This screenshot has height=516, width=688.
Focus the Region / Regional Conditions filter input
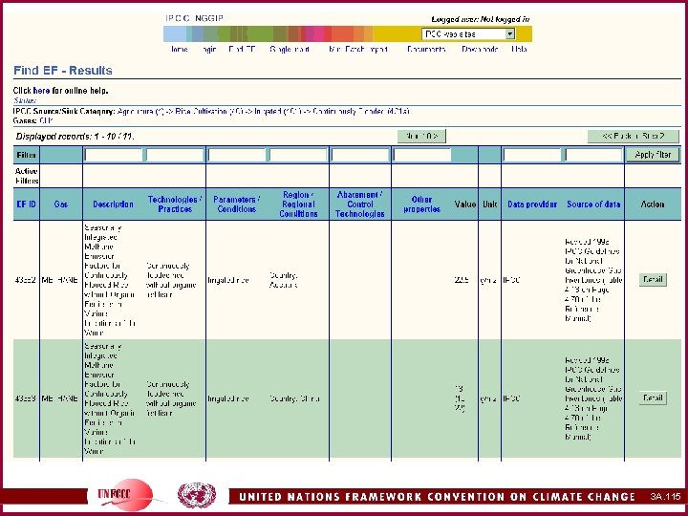click(x=298, y=155)
